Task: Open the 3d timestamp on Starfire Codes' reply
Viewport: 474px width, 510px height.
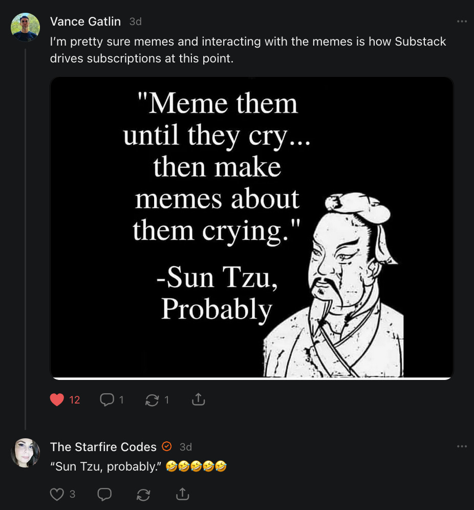Action: (x=186, y=447)
